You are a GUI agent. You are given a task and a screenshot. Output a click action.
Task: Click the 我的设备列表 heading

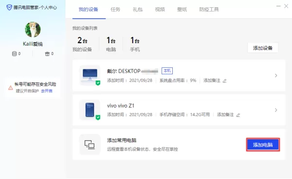[x=85, y=28]
